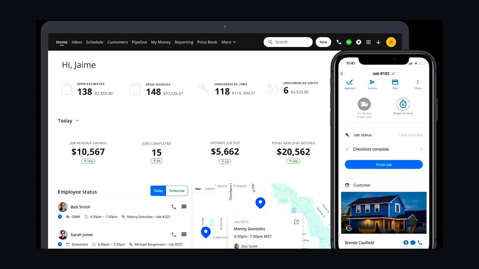Expand the More menu dropdown

pyautogui.click(x=229, y=42)
